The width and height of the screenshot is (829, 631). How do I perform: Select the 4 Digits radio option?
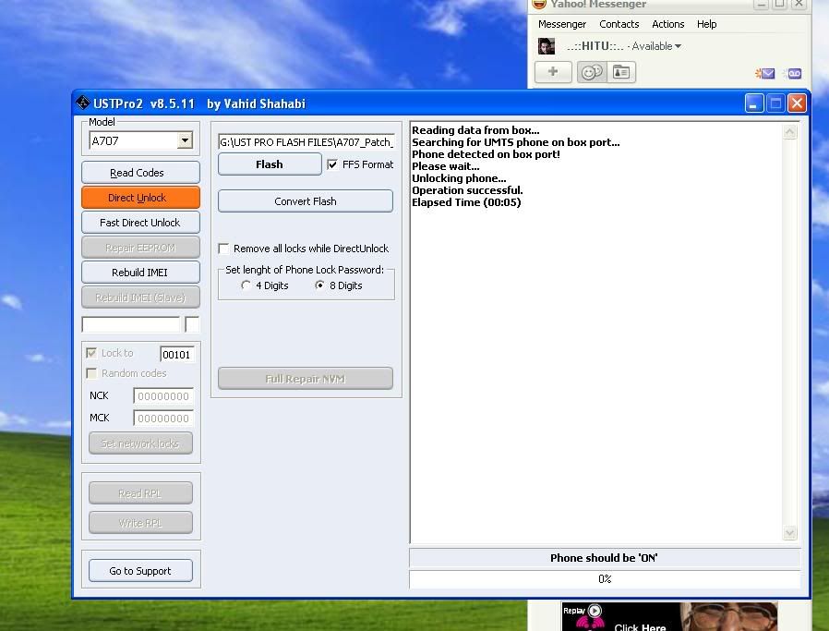(x=246, y=285)
